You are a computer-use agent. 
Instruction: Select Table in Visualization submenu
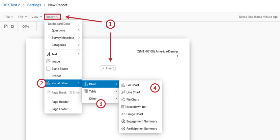pos(100,92)
